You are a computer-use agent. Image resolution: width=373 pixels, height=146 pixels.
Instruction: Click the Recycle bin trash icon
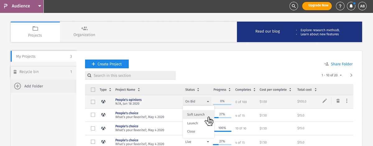coord(15,72)
